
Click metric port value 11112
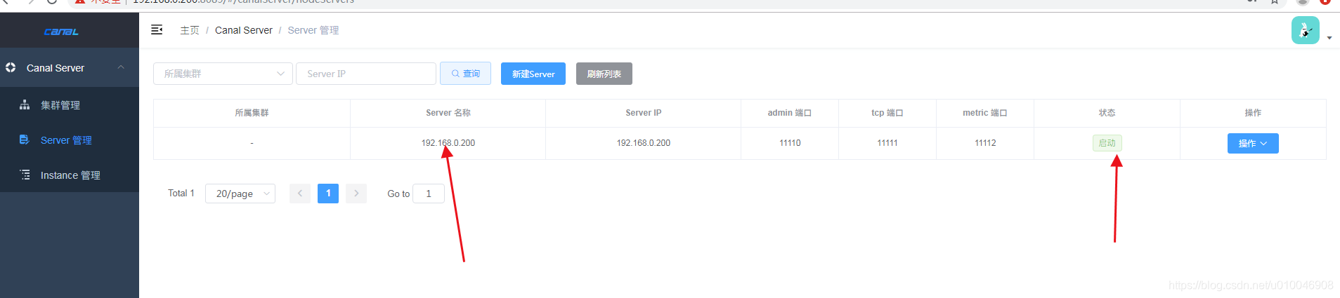pos(985,143)
